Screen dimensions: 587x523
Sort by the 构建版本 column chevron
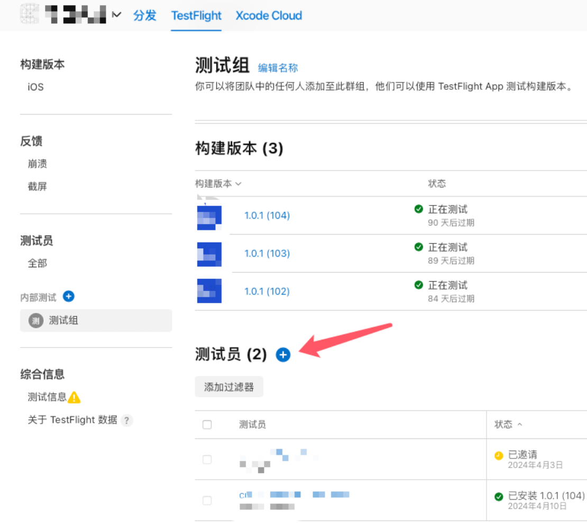coord(239,184)
